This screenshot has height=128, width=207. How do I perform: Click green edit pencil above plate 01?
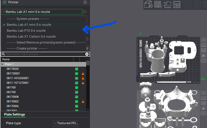coord(141,33)
